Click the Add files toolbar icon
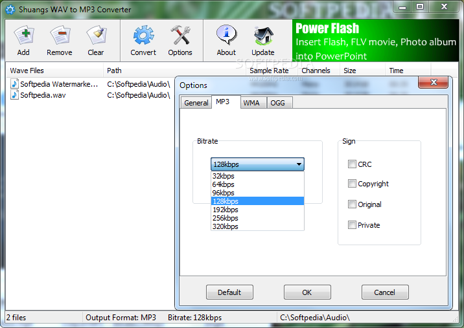Screen dimensions: 464x328 (23, 35)
